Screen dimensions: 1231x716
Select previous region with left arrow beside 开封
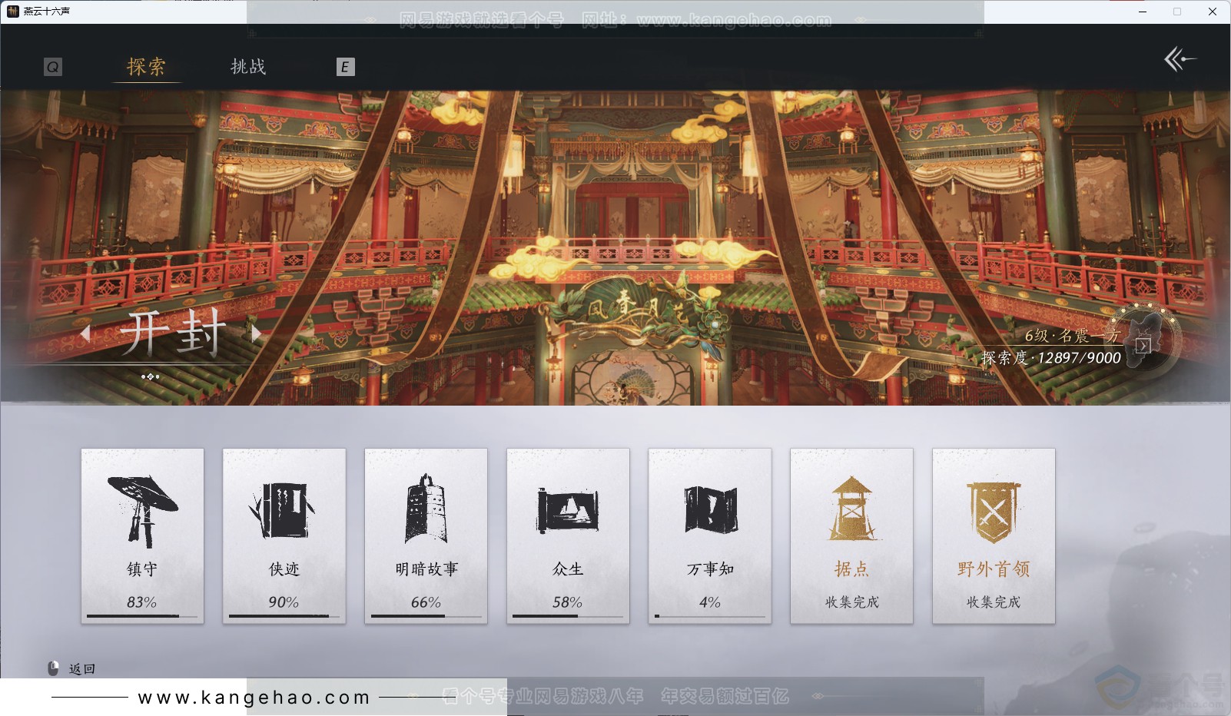click(x=85, y=333)
